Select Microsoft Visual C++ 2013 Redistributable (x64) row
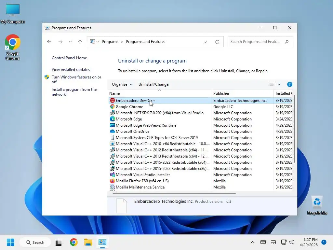Viewport: 333px width, 250px height. point(201,156)
